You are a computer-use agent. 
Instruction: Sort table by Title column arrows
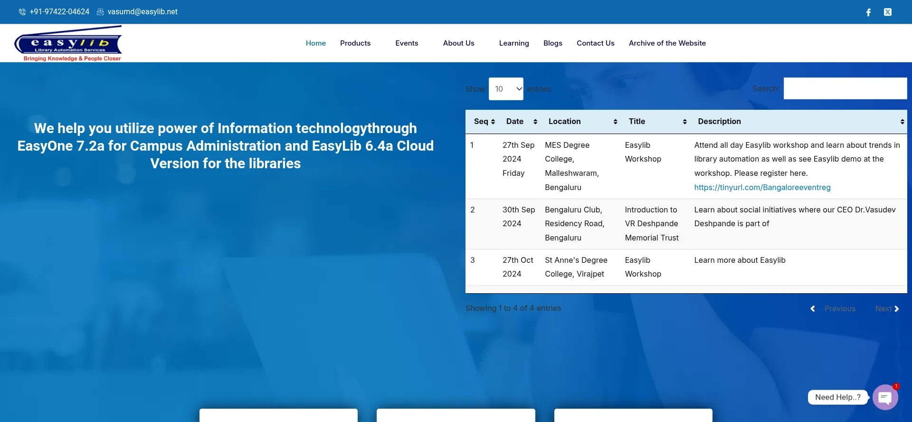[x=685, y=122]
